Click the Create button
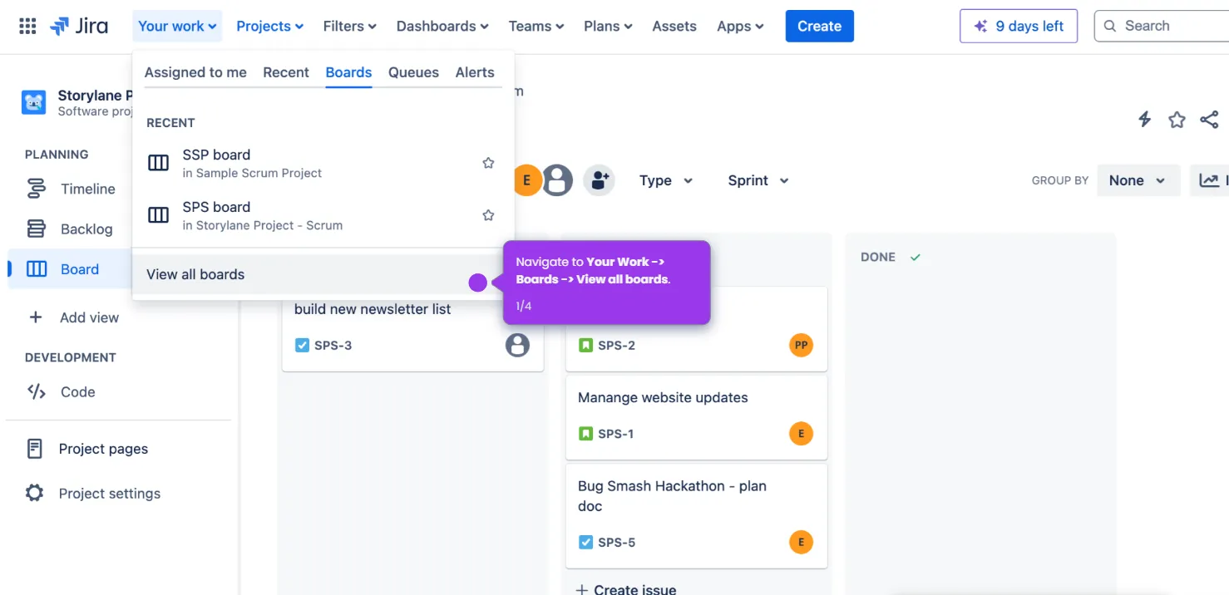 pos(819,26)
